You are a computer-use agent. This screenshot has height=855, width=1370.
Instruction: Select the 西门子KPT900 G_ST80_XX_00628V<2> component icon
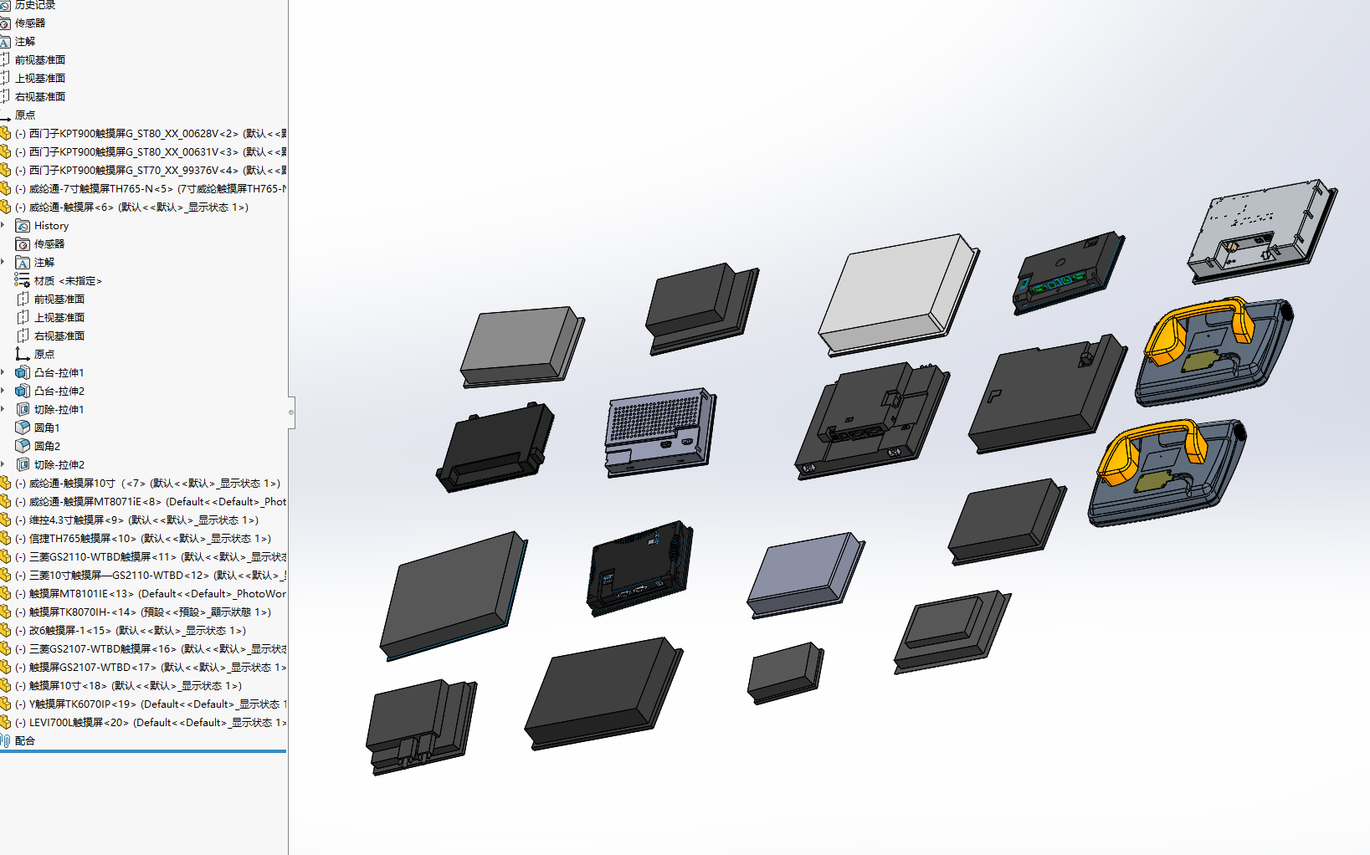5,134
